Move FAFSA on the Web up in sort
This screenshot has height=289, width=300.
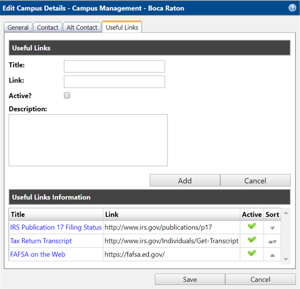(272, 254)
